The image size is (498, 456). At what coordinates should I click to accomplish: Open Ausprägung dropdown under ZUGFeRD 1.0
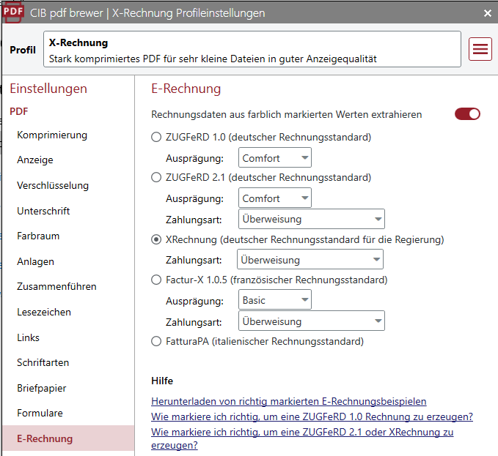tap(275, 158)
